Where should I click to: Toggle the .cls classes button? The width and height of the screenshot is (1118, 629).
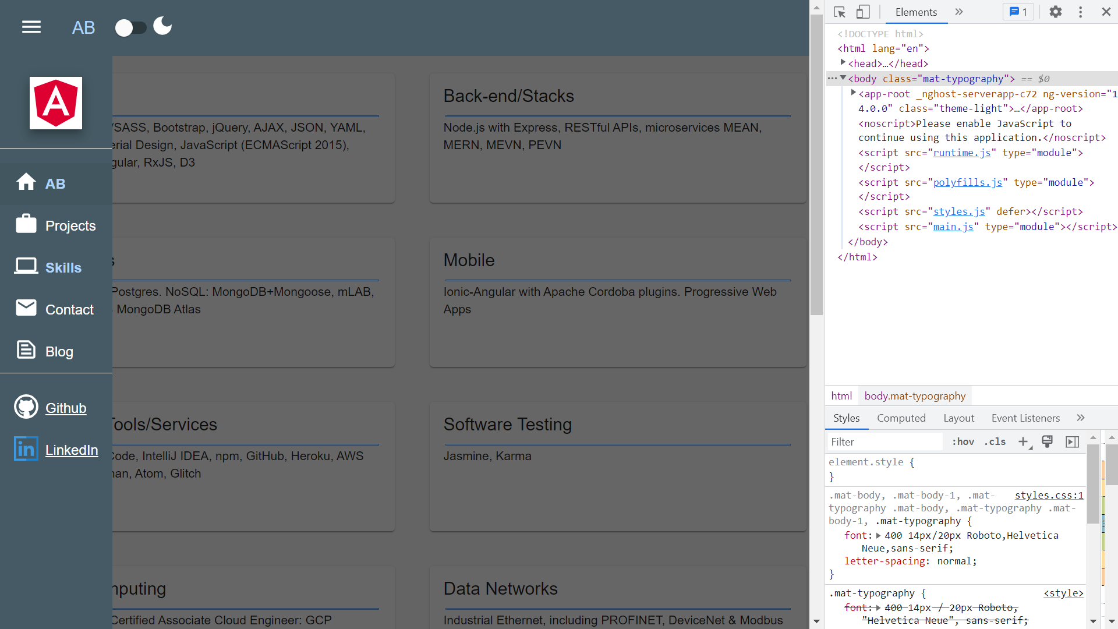(x=995, y=442)
